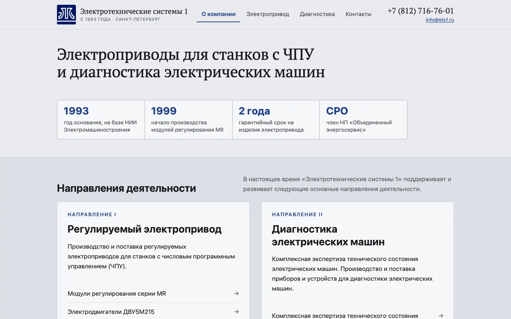The height and width of the screenshot is (319, 511).
Task: Select the 1999 production start stat
Action: (x=188, y=120)
